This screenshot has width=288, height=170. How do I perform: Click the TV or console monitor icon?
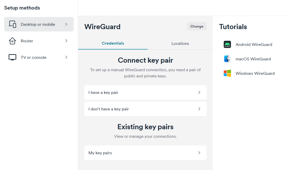(12, 57)
